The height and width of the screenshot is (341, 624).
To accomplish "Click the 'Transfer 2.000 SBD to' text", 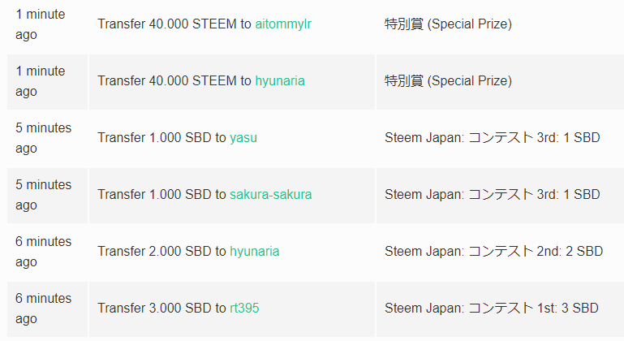I will click(x=161, y=252).
